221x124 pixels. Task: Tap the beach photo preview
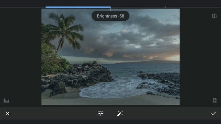click(110, 56)
